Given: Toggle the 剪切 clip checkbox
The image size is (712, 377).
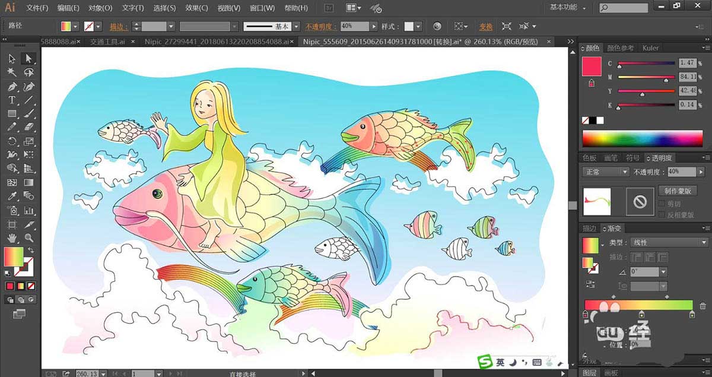Looking at the screenshot, I should point(662,203).
